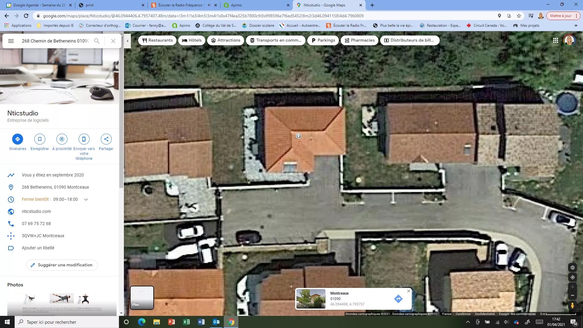This screenshot has height=328, width=583.
Task: Click Envoyer vers votre téléphone icon
Action: pos(84,139)
